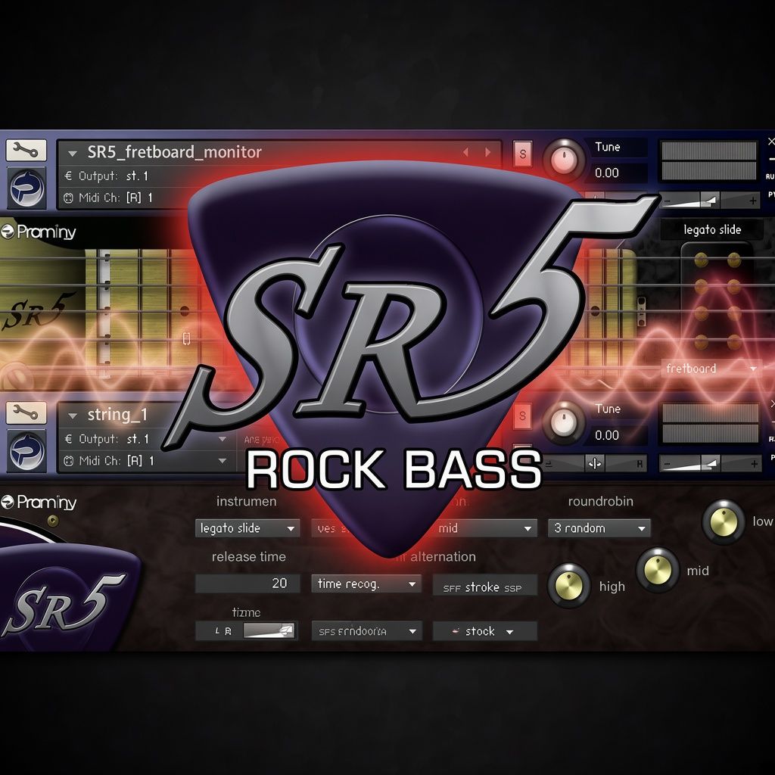Image resolution: width=775 pixels, height=775 pixels.
Task: Click the legato slide display above fretboard
Action: coord(711,230)
